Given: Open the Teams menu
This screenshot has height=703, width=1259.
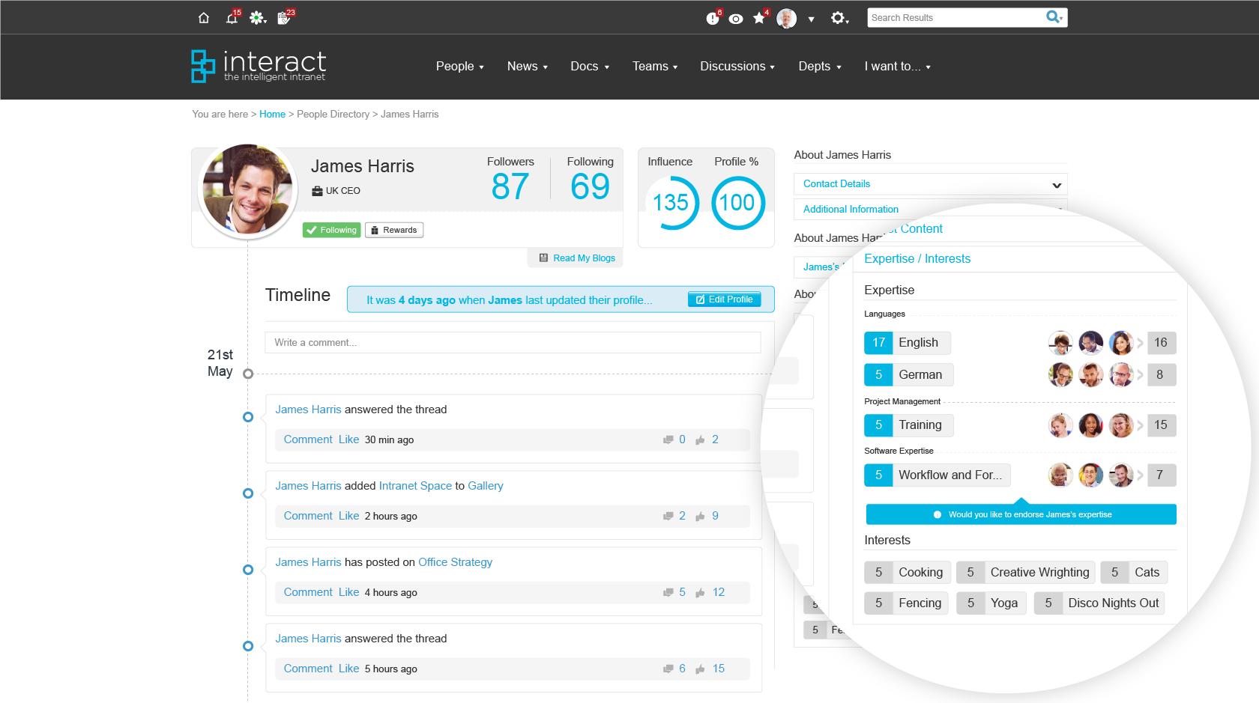Looking at the screenshot, I should [x=655, y=67].
